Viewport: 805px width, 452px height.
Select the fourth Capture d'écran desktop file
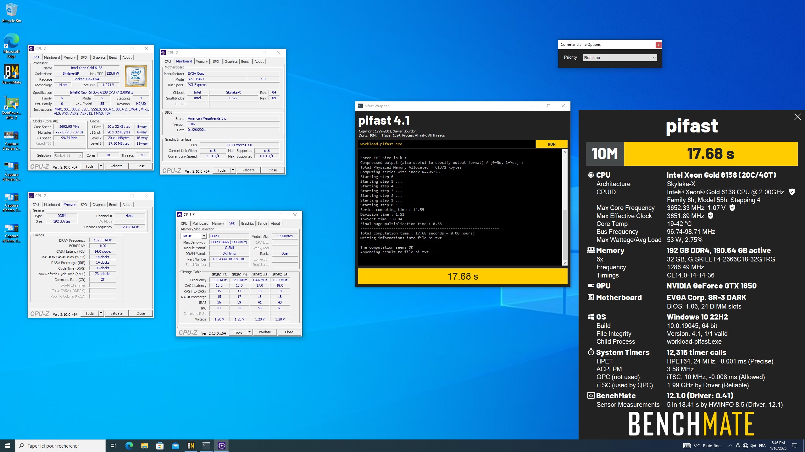pos(11,233)
